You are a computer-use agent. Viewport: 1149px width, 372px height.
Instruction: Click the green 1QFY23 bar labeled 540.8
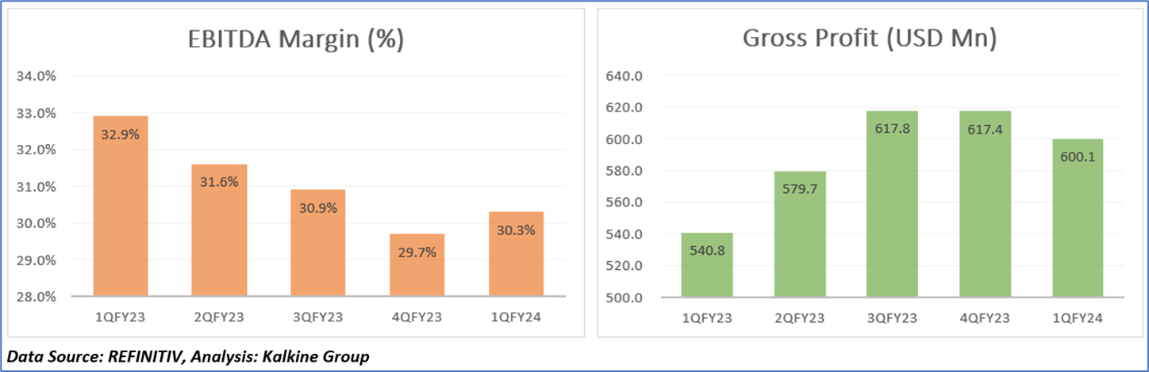point(707,265)
